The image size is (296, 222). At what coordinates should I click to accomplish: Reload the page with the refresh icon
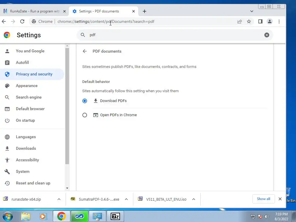tap(22, 21)
